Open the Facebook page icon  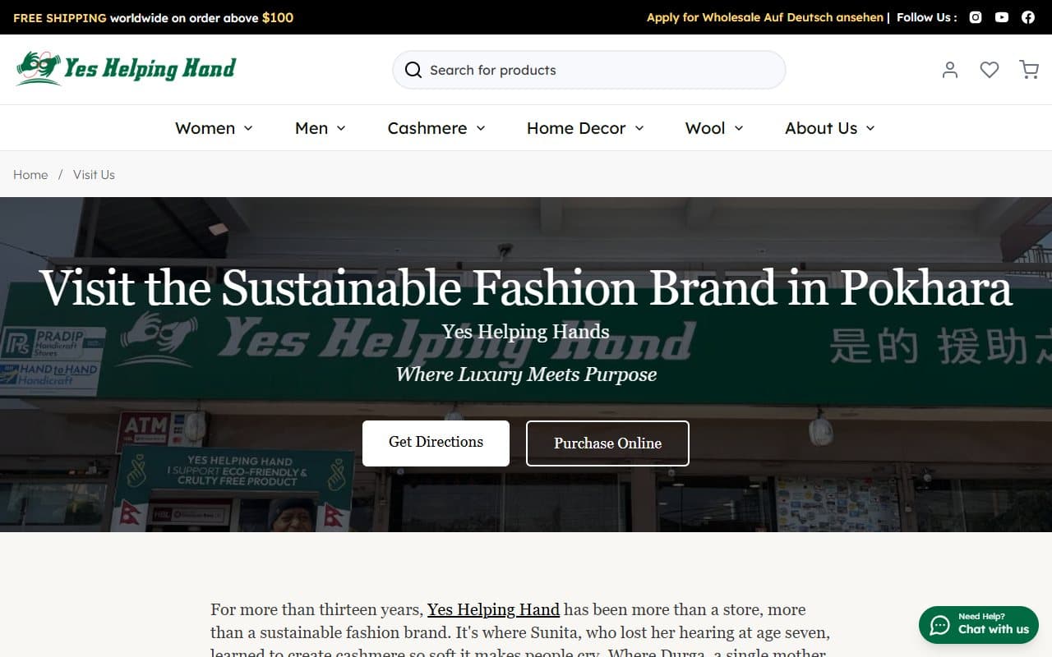pos(1028,17)
